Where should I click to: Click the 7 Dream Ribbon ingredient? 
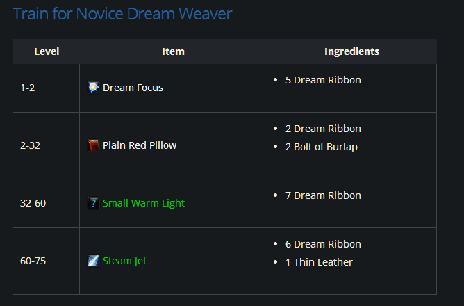pyautogui.click(x=323, y=195)
